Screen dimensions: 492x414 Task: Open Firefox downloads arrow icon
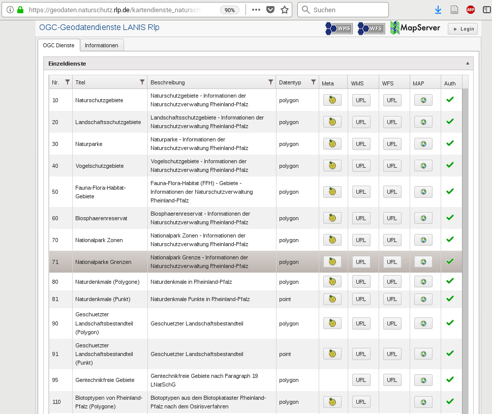(x=438, y=10)
